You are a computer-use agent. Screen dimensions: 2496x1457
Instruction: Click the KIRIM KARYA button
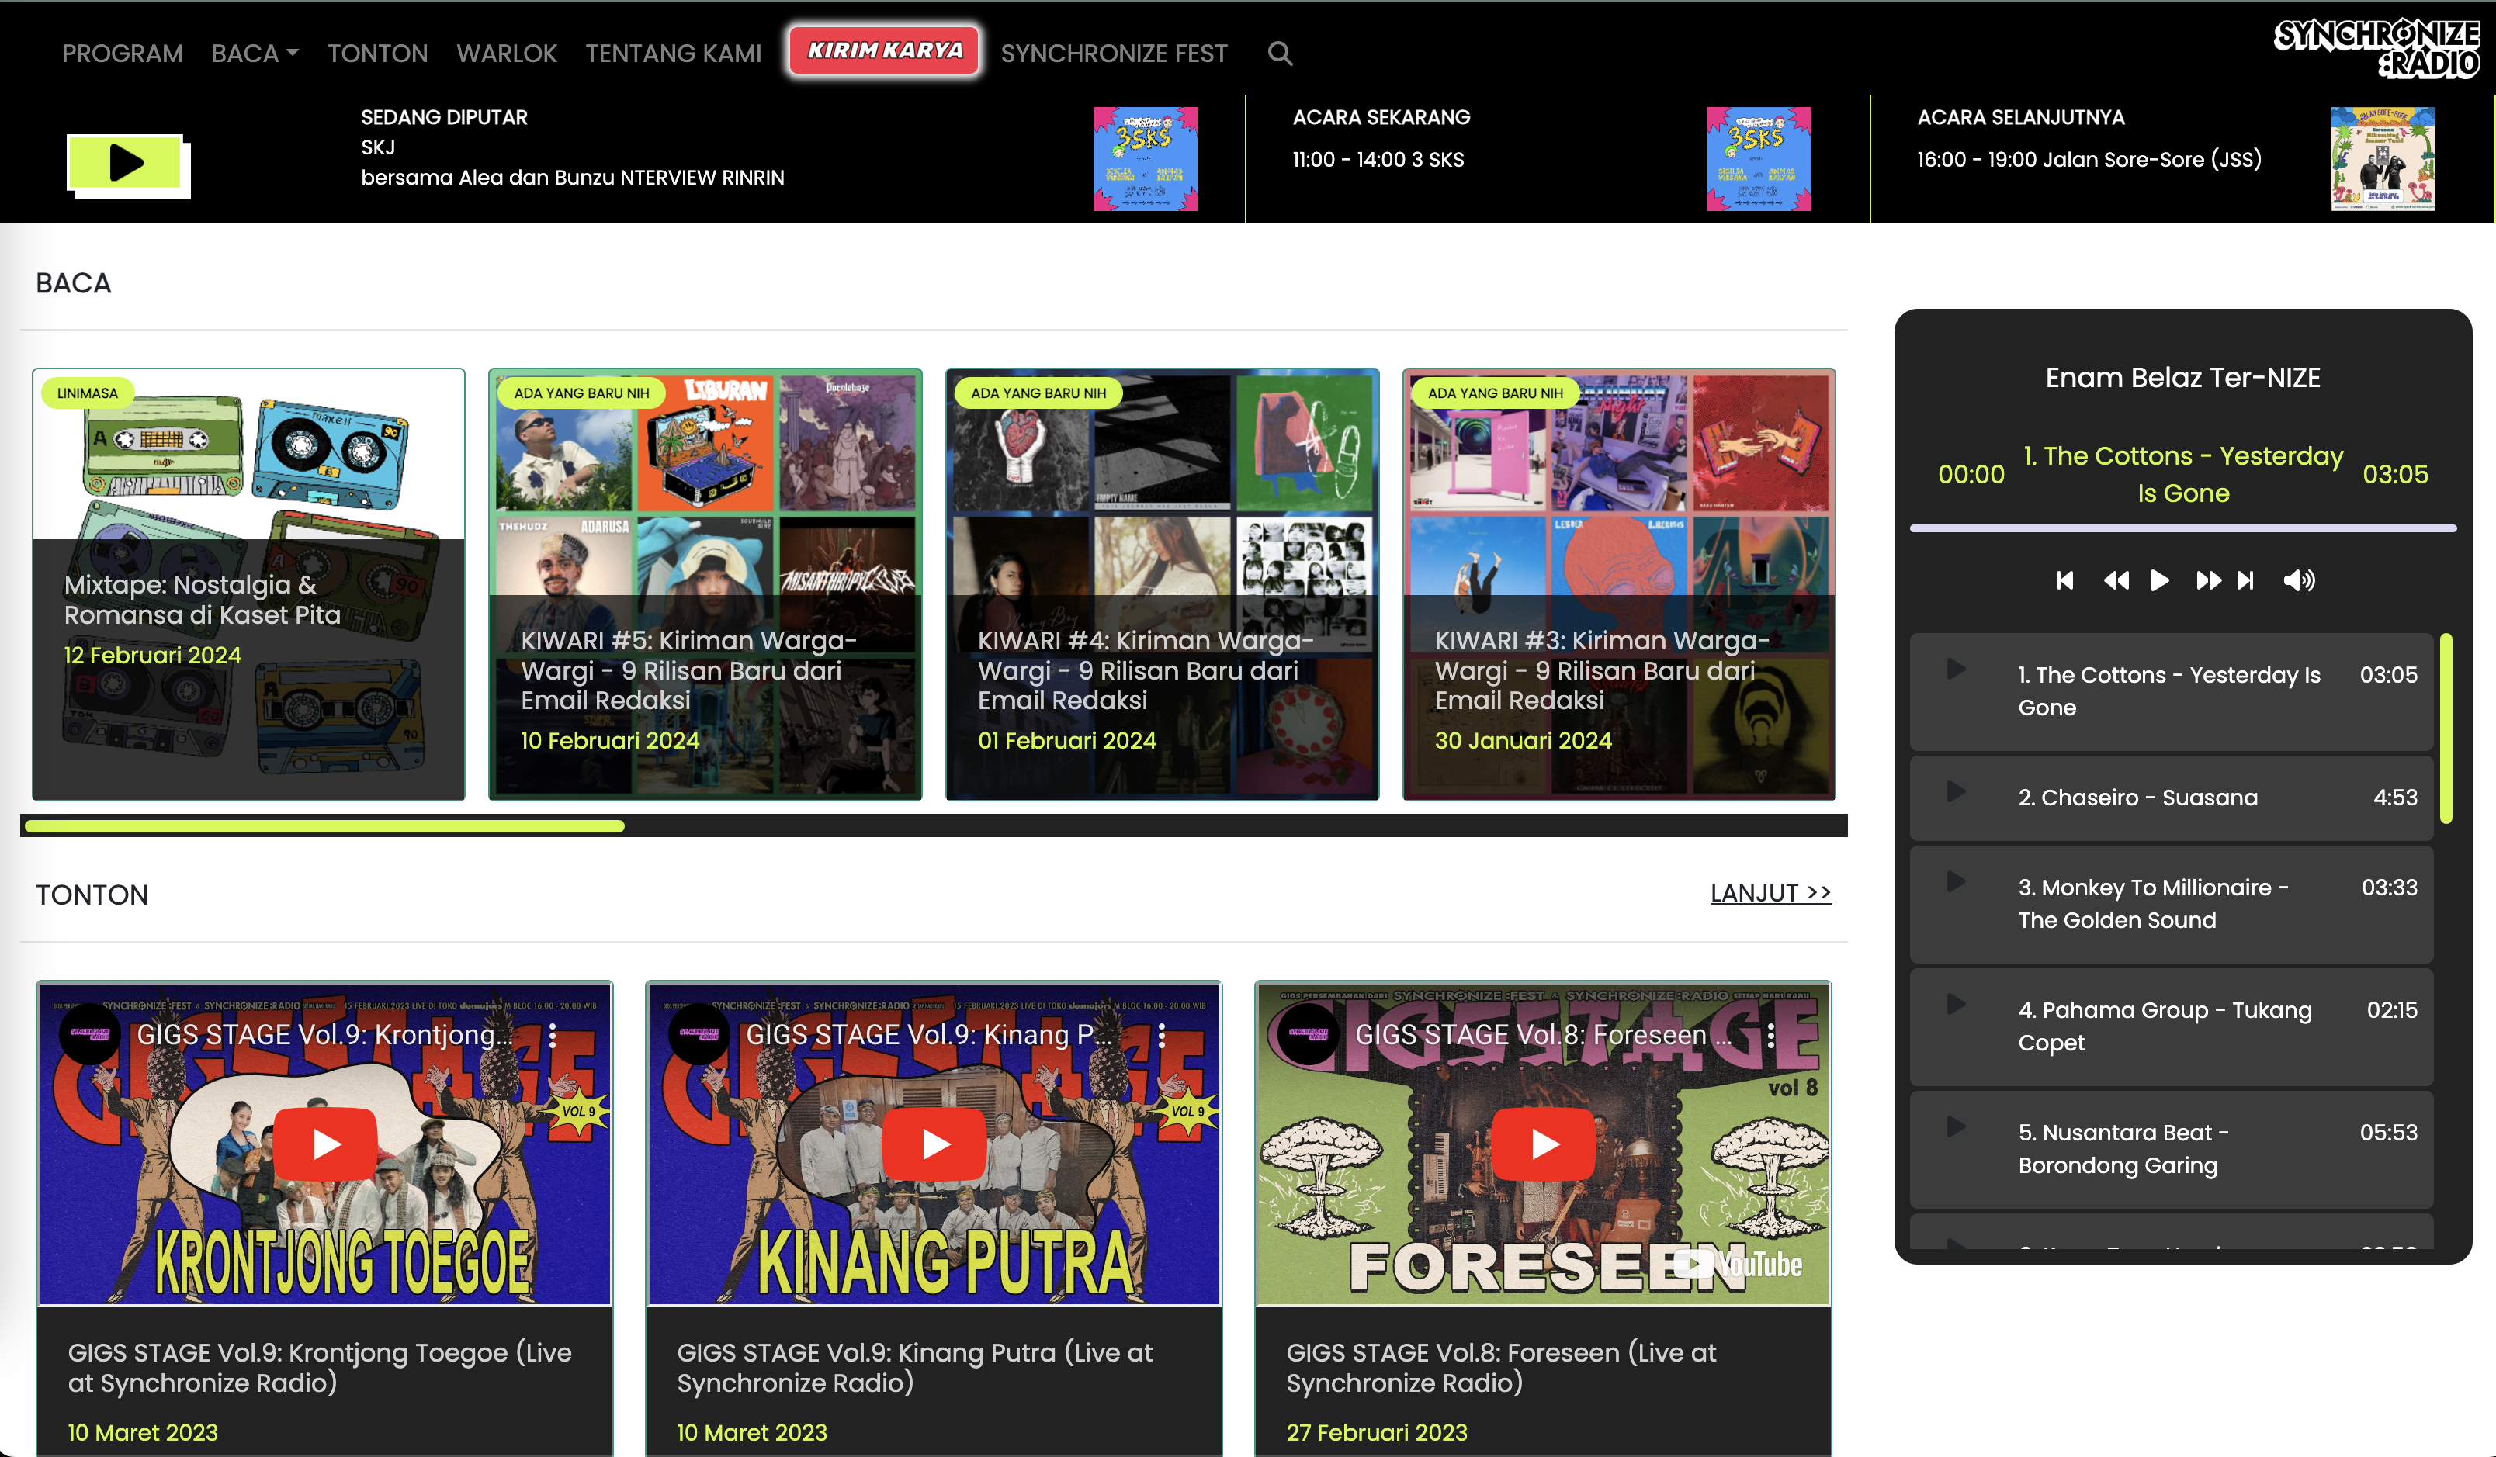885,50
